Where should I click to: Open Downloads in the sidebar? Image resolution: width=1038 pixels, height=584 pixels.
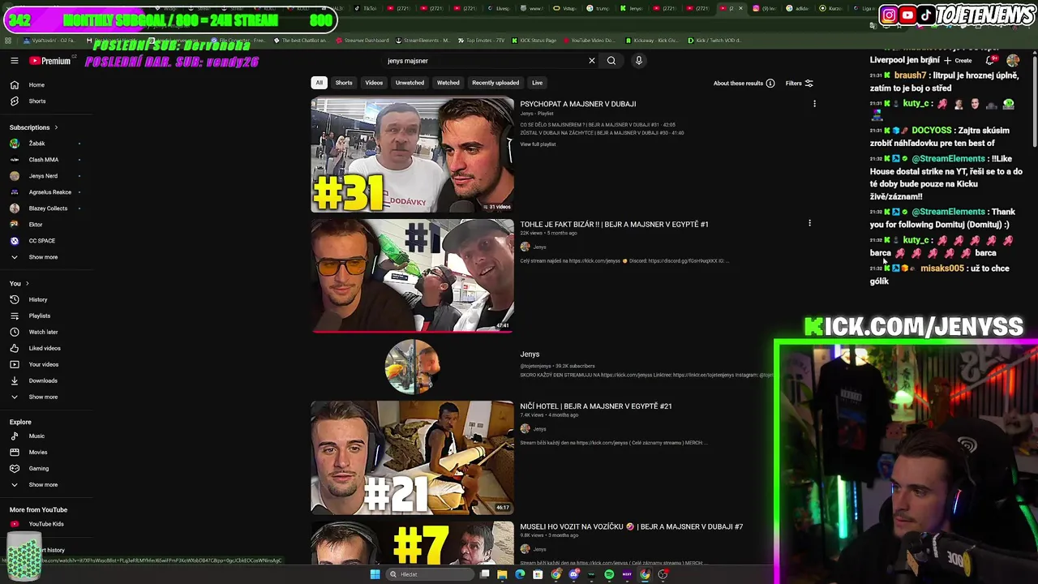point(43,381)
